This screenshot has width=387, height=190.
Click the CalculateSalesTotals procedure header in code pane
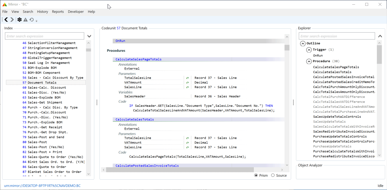click(135, 119)
